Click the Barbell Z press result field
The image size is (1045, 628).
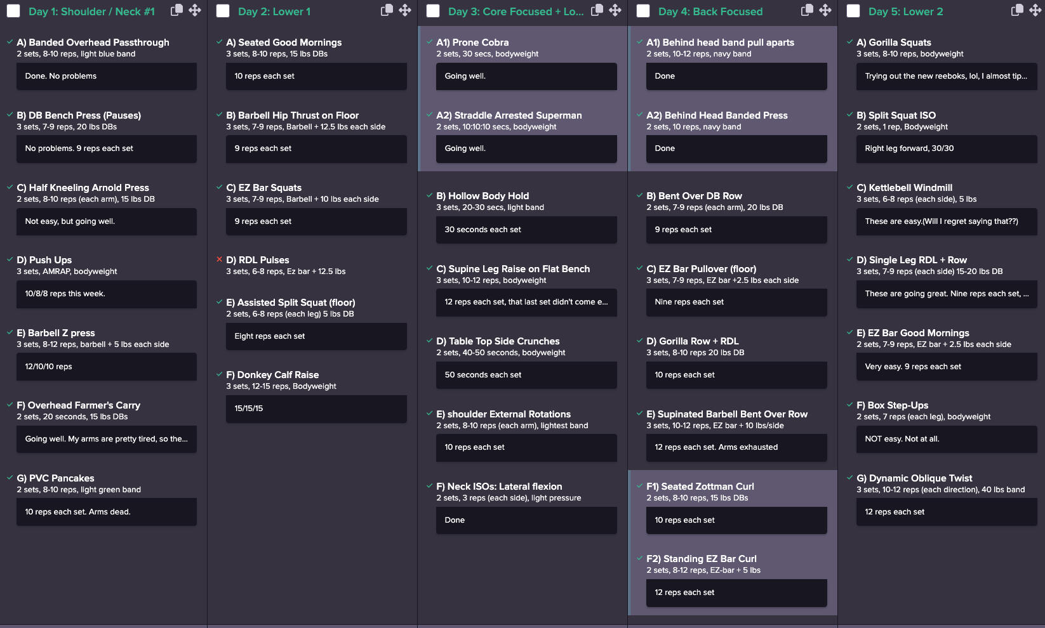click(x=106, y=367)
